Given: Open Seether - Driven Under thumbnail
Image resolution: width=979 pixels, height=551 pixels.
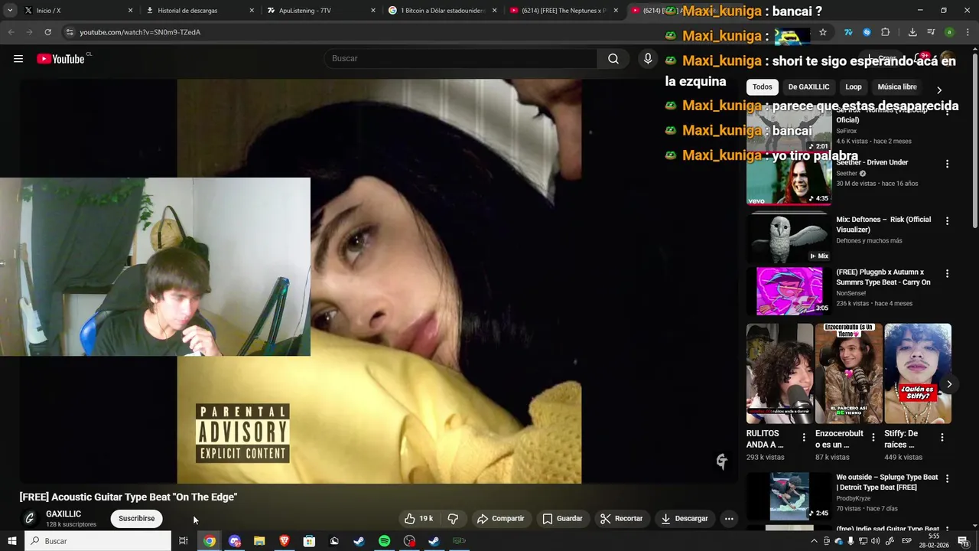Looking at the screenshot, I should pyautogui.click(x=789, y=181).
